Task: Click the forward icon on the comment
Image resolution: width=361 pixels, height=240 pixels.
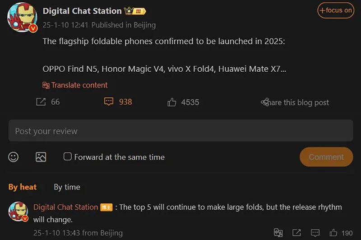Action: click(x=296, y=233)
